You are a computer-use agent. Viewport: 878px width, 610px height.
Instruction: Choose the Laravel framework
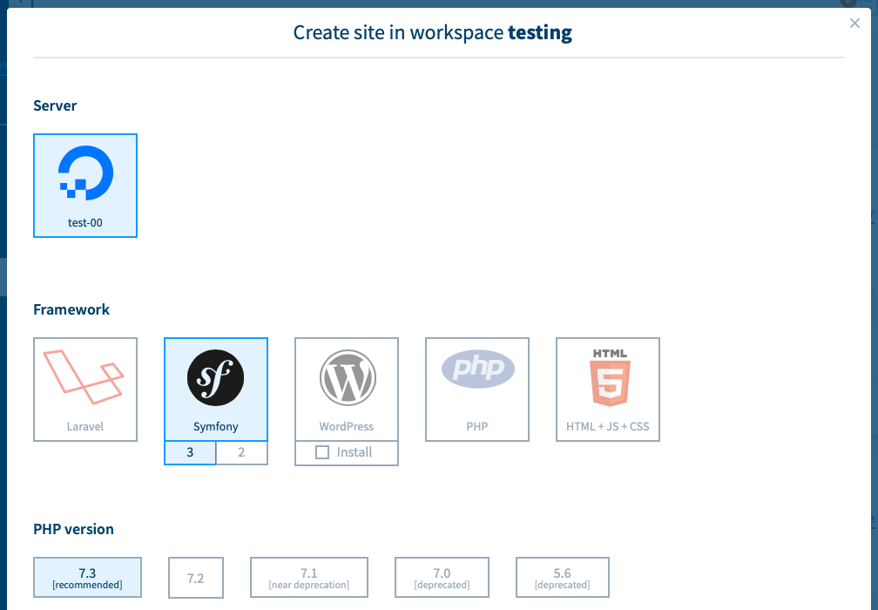pyautogui.click(x=85, y=390)
